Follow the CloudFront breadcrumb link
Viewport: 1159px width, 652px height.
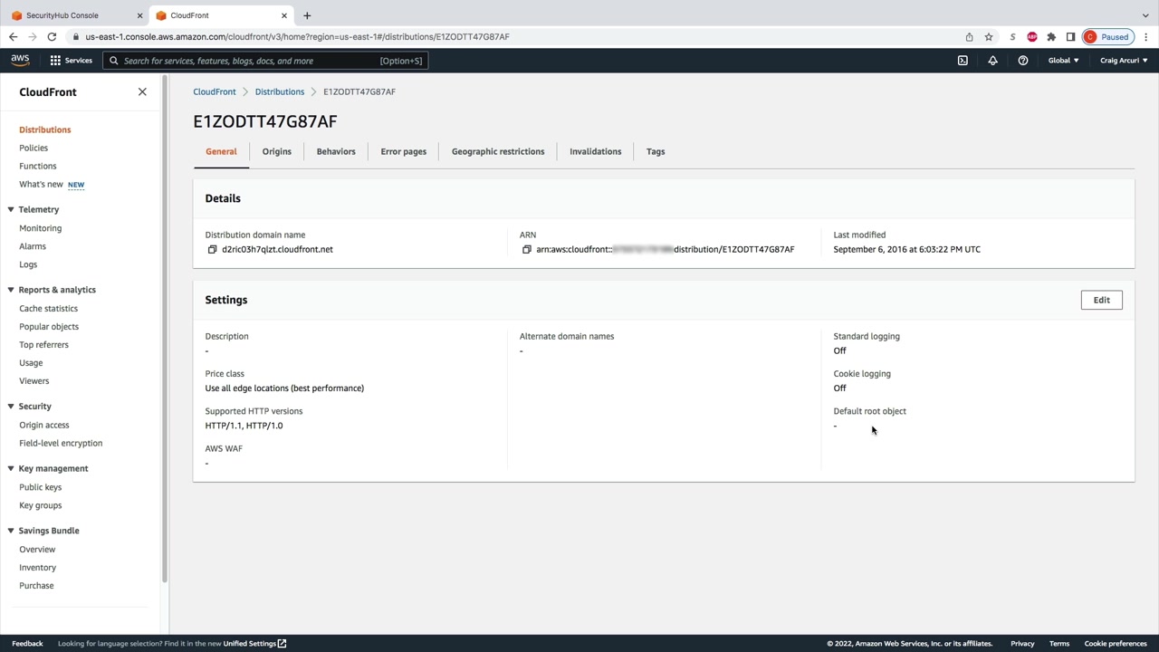215,91
